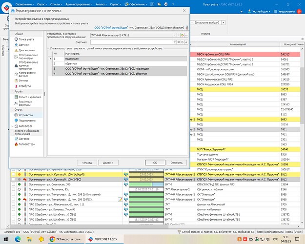
Task: Go to the Атрибуты section
Action: (25, 86)
